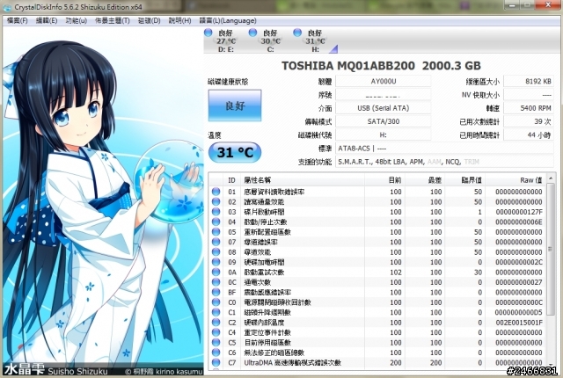Click status orb of attribute 08
This screenshot has width=563, height=378.
click(216, 252)
